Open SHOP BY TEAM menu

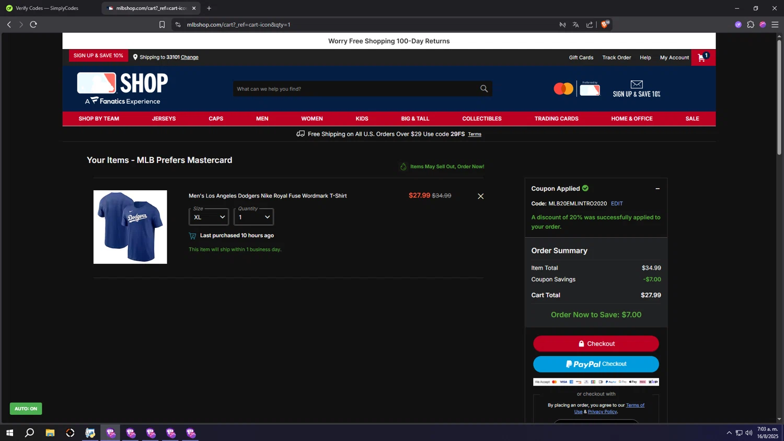click(x=99, y=119)
